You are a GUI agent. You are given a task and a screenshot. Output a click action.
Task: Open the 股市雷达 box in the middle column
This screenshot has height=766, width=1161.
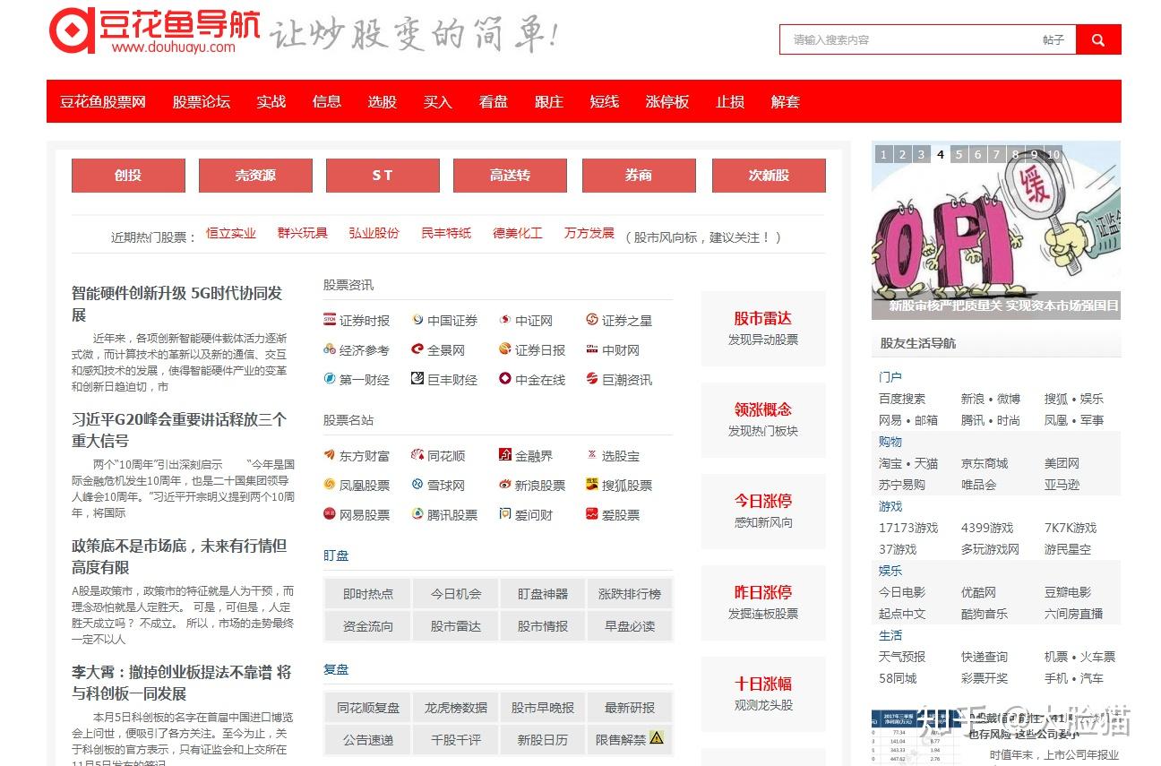tap(763, 328)
